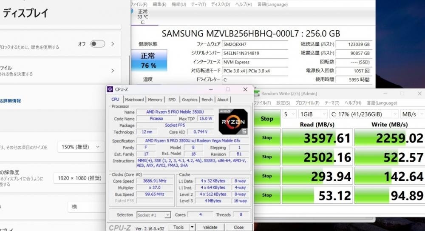Open the C: 17% (41/236GiB) drive dropdown

pyautogui.click(x=364, y=114)
